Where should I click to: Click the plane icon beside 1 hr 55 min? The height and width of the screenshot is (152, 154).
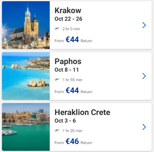(57, 80)
